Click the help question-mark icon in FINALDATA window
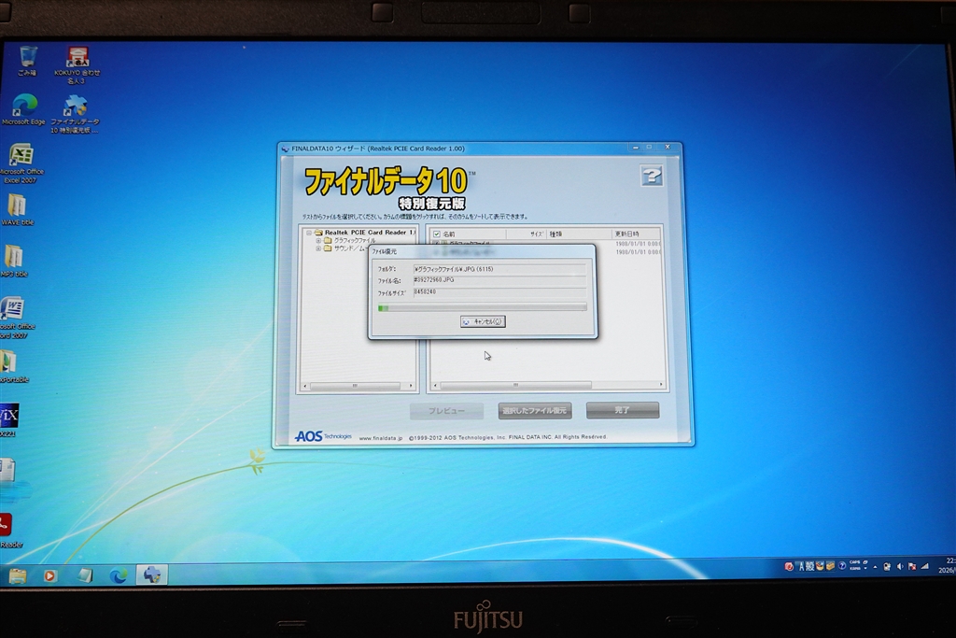This screenshot has height=638, width=956. (x=652, y=177)
